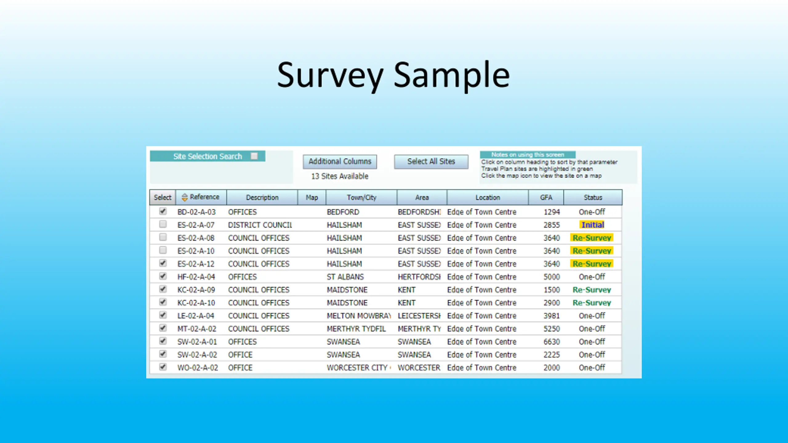Sort by the GFA column header

coord(546,198)
